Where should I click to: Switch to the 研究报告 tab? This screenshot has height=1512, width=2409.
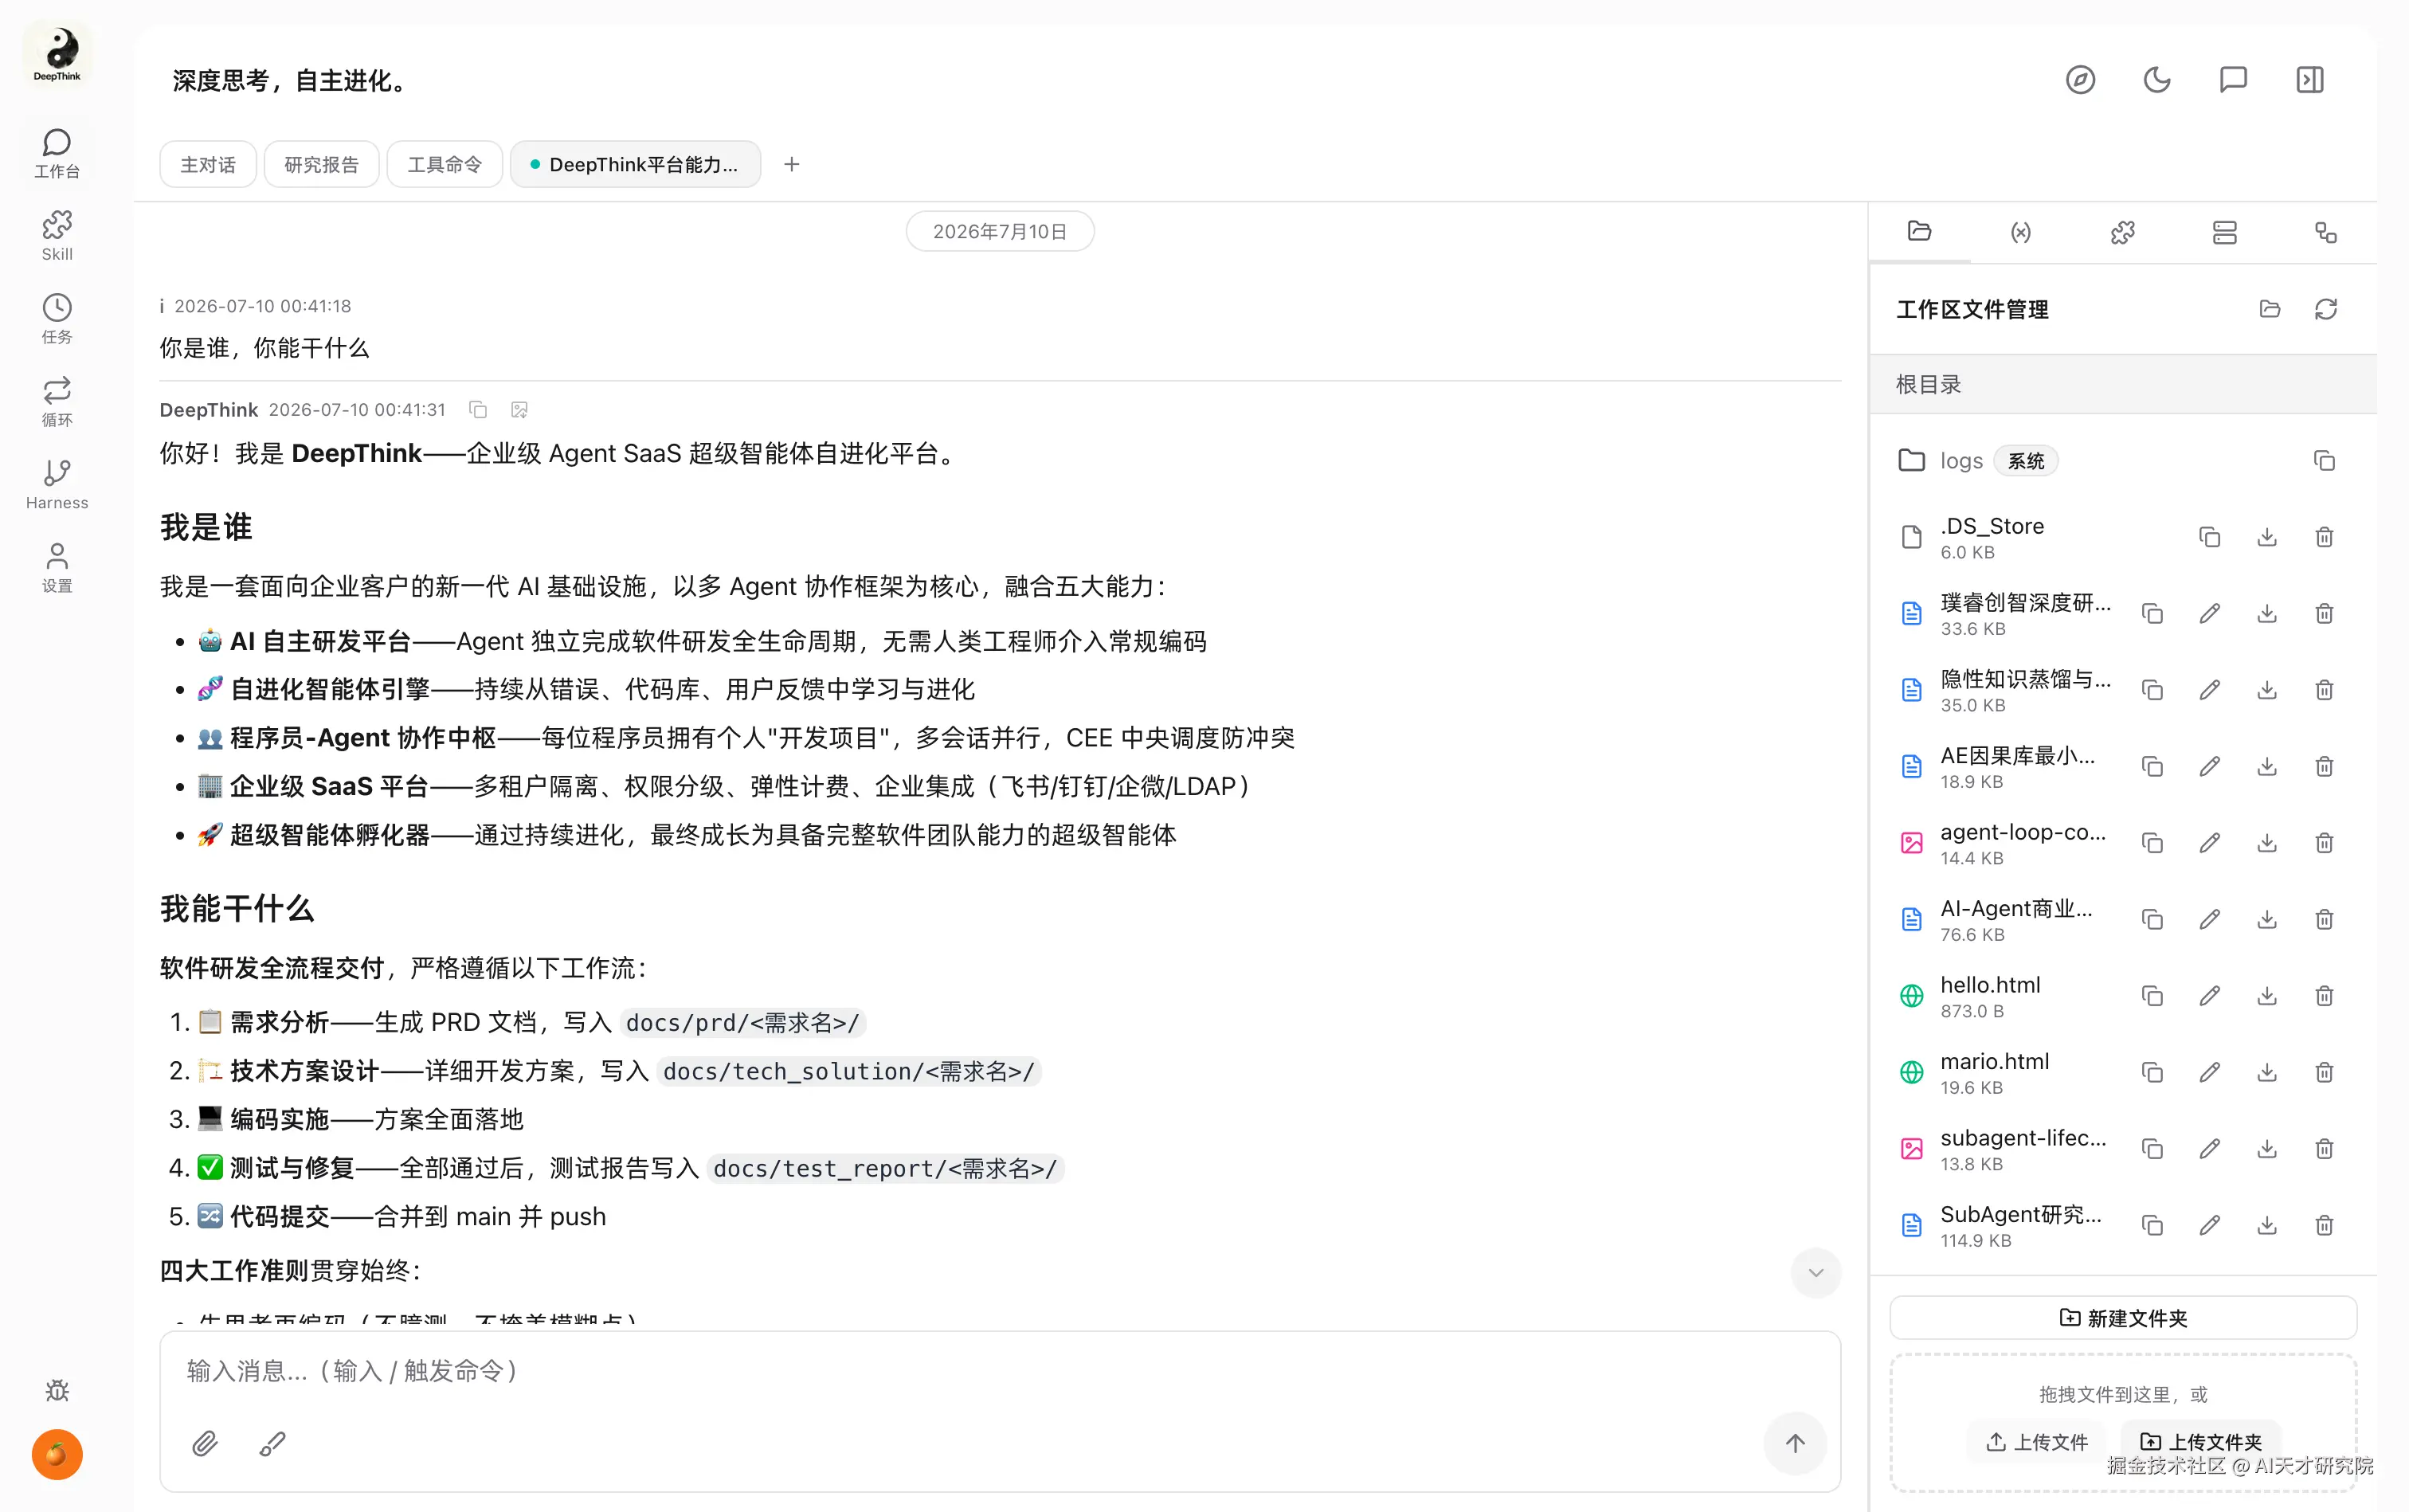coord(321,164)
